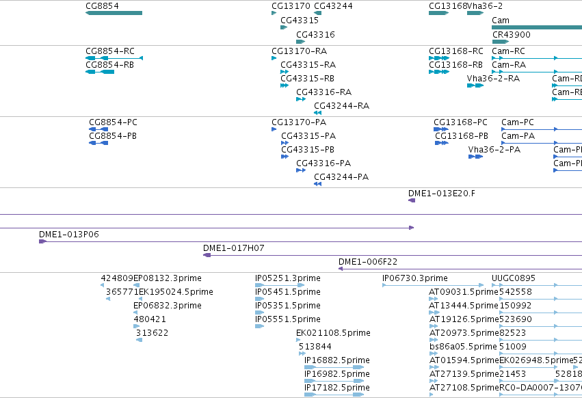Select the EK195024.5prime EST
Screen dimensions: 582x398
[141, 299]
